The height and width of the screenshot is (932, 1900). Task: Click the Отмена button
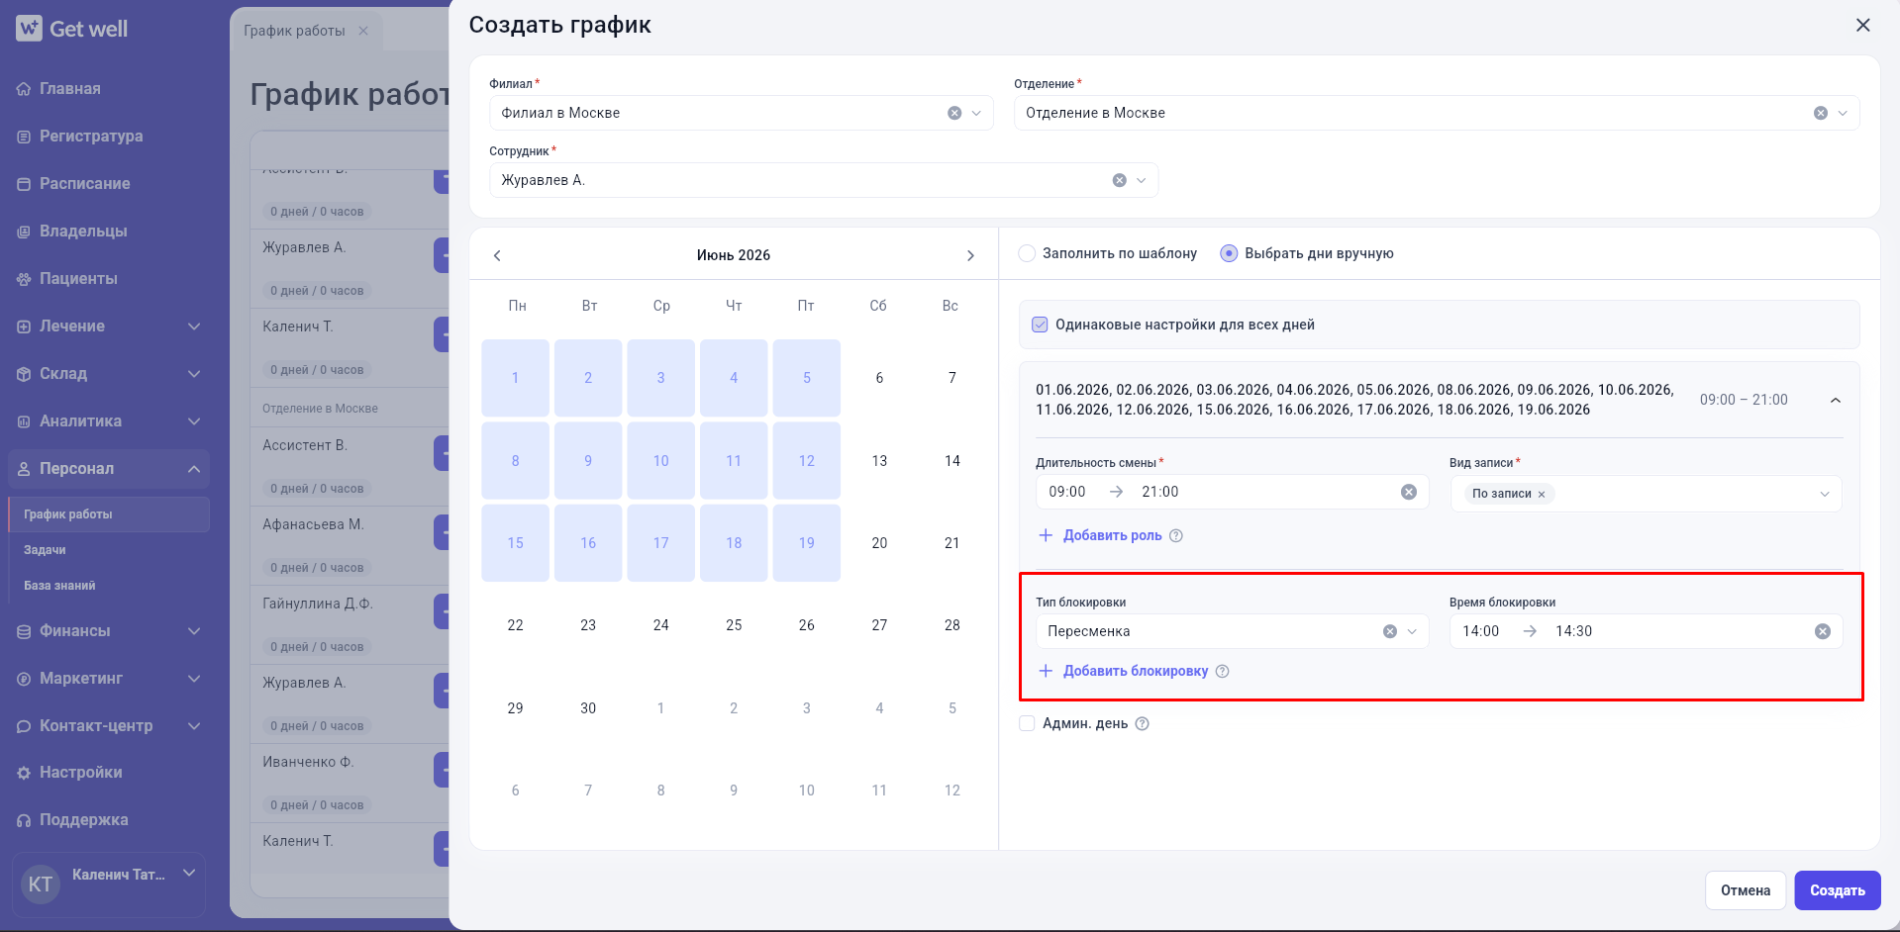coord(1745,890)
